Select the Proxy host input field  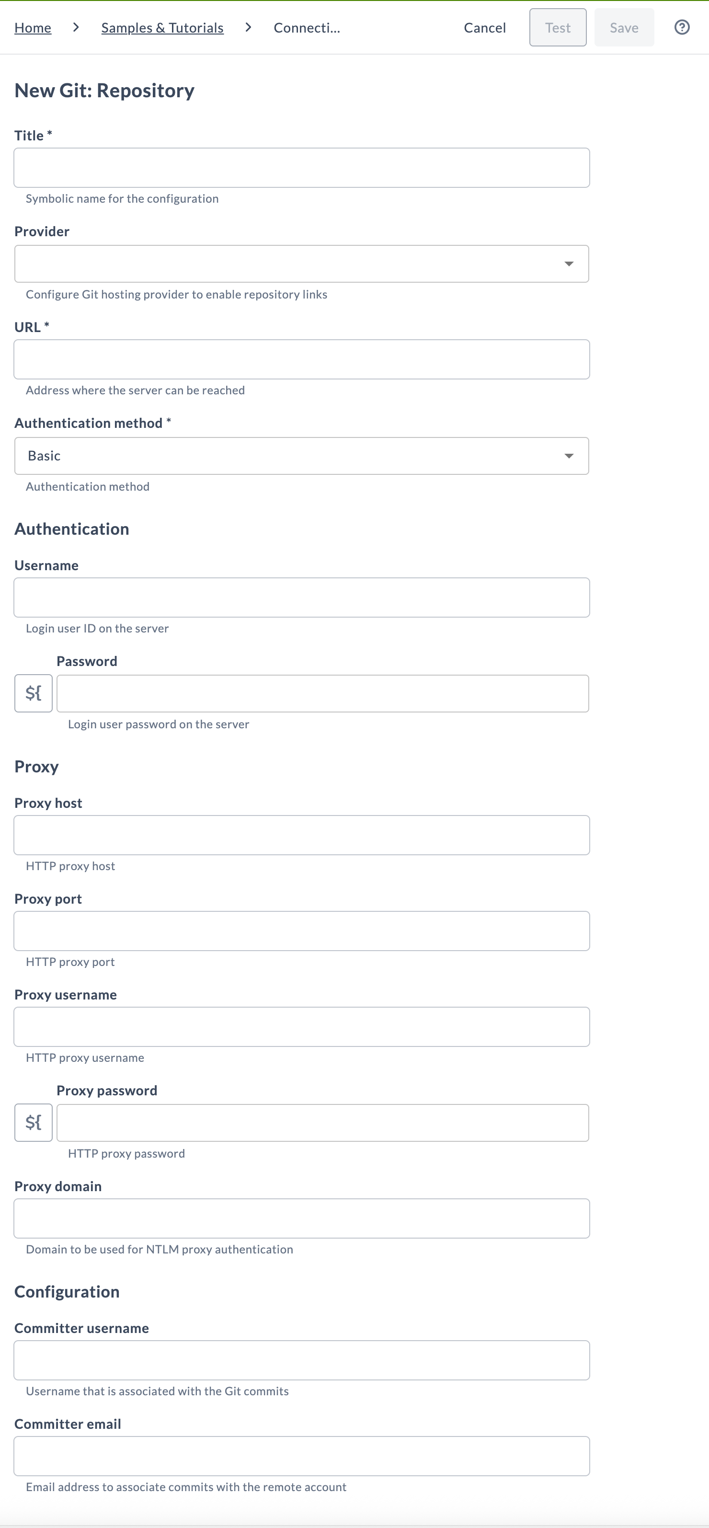[x=301, y=835]
